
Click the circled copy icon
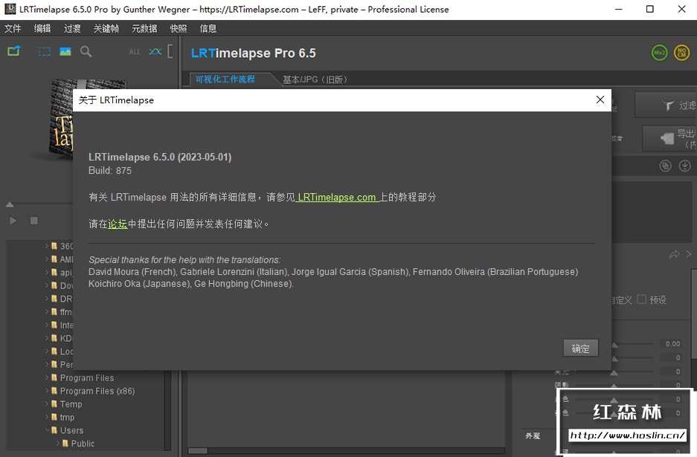(665, 166)
